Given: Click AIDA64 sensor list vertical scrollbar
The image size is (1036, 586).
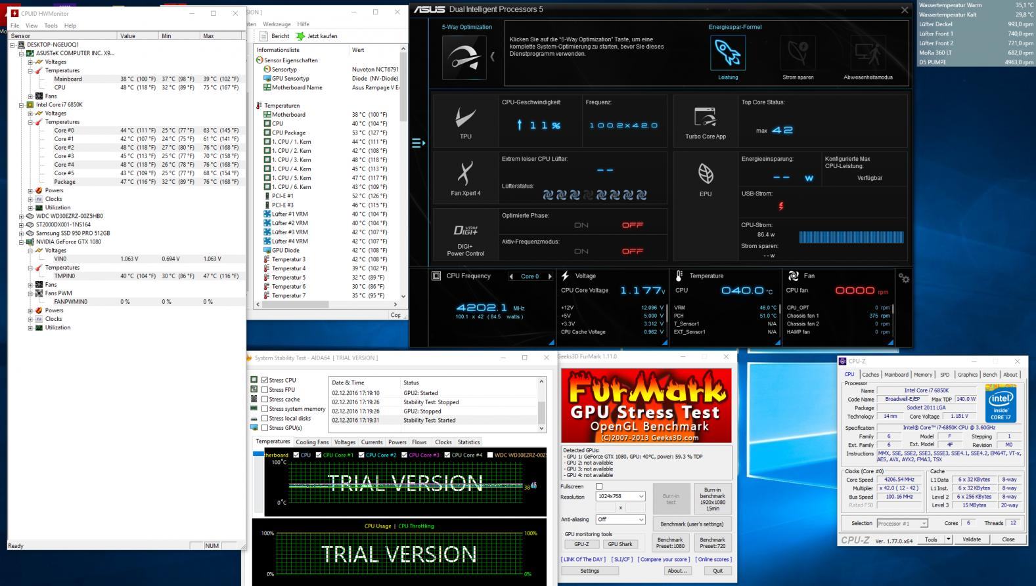Looking at the screenshot, I should [403, 173].
